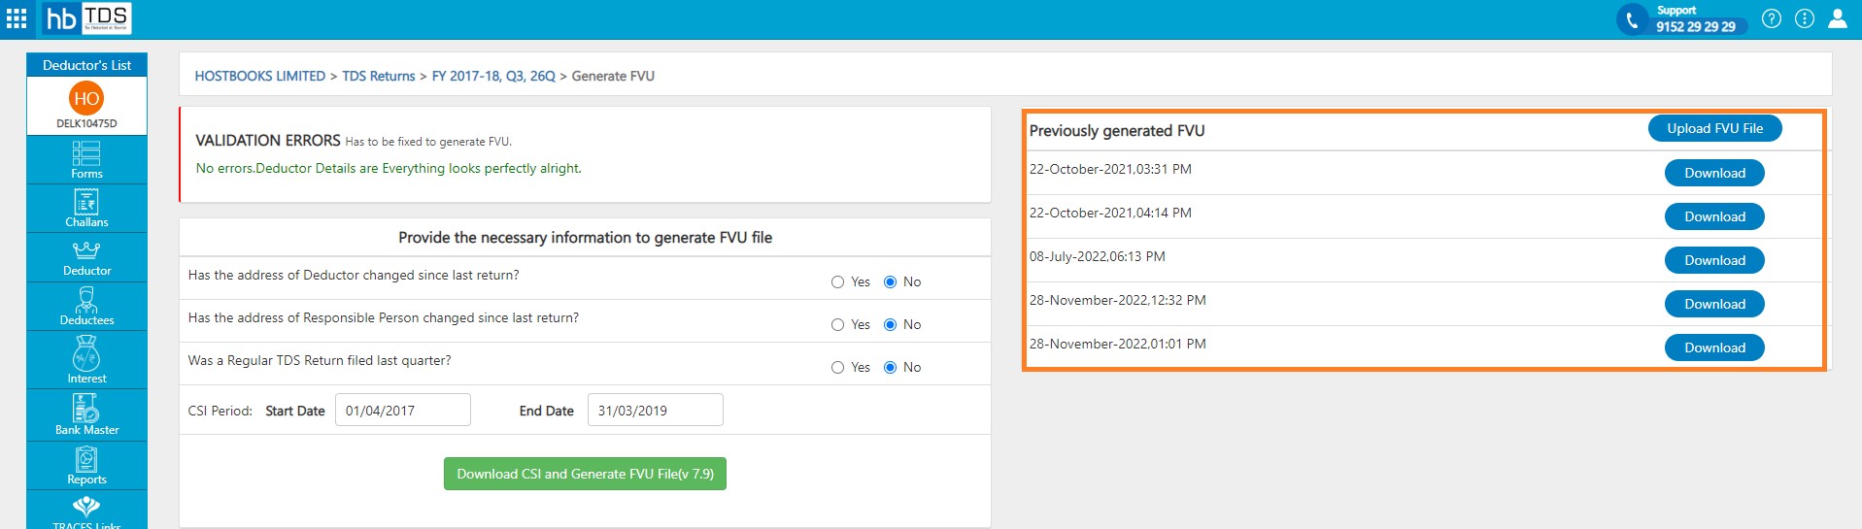Open Deductor in sidebar
The height and width of the screenshot is (529, 1862).
pos(86,257)
